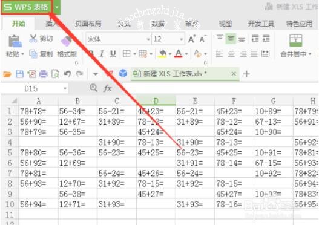
Task: Expand the borders dropdown arrow
Action: (x=134, y=54)
